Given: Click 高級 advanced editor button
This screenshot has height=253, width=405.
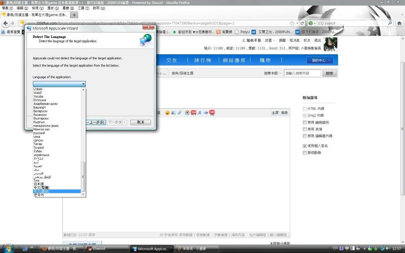Looking at the screenshot, I should pyautogui.click(x=284, y=113).
